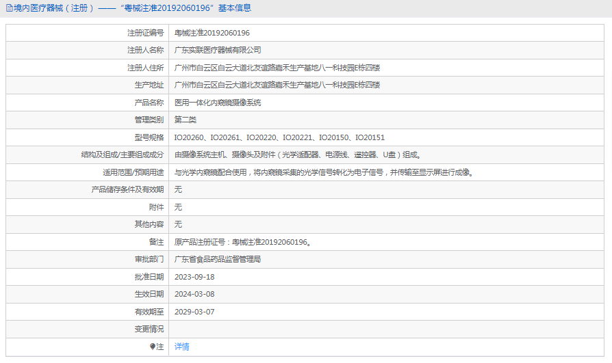Click the 适用范围/预期用途 usage description text
Image resolution: width=612 pixels, height=363 pixels.
[x=323, y=172]
